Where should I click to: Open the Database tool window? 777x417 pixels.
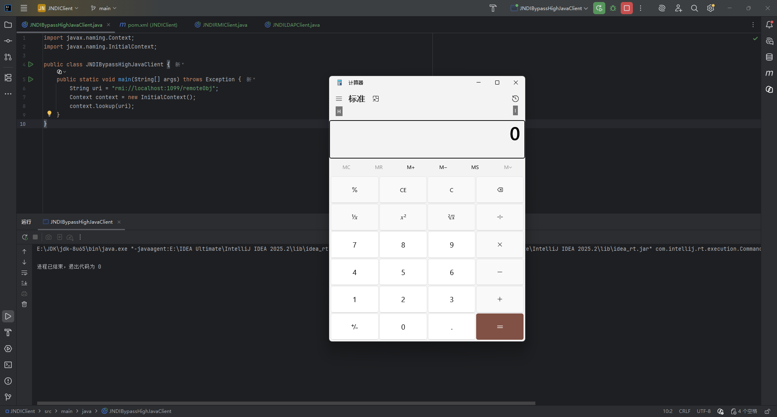[x=769, y=57]
